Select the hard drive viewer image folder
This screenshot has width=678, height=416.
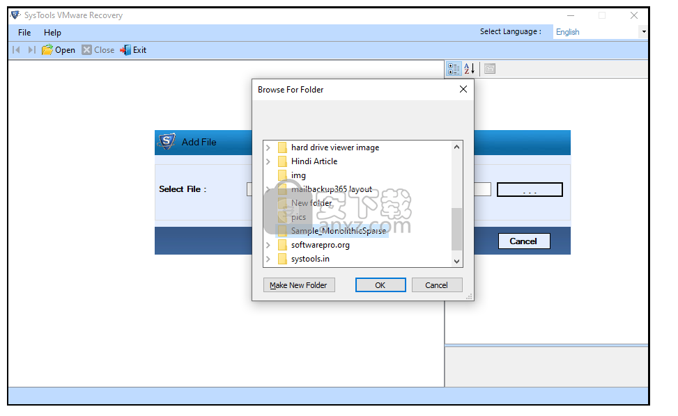point(335,147)
